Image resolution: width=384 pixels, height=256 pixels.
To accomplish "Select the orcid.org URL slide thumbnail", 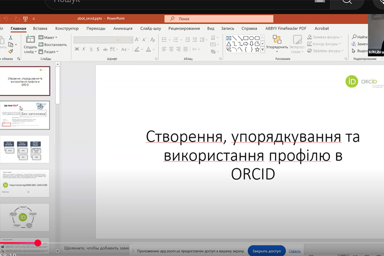I will click(25, 183).
